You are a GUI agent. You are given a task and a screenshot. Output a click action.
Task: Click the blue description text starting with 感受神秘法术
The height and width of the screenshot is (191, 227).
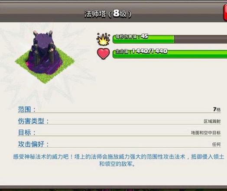[x=118, y=161]
